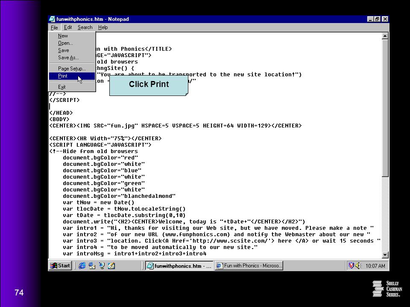
Task: Click the line document.bgColor="blue"
Action: (102, 171)
